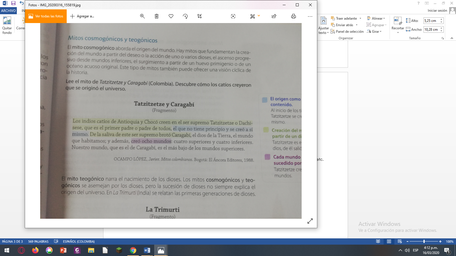Delete the photo with the trash icon
Screen dimensions: 456x256
156,16
